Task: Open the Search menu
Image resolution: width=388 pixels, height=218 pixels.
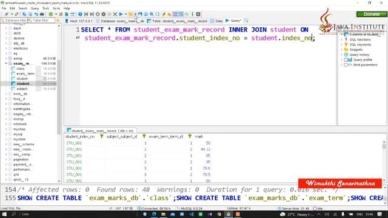Action: coord(22,8)
